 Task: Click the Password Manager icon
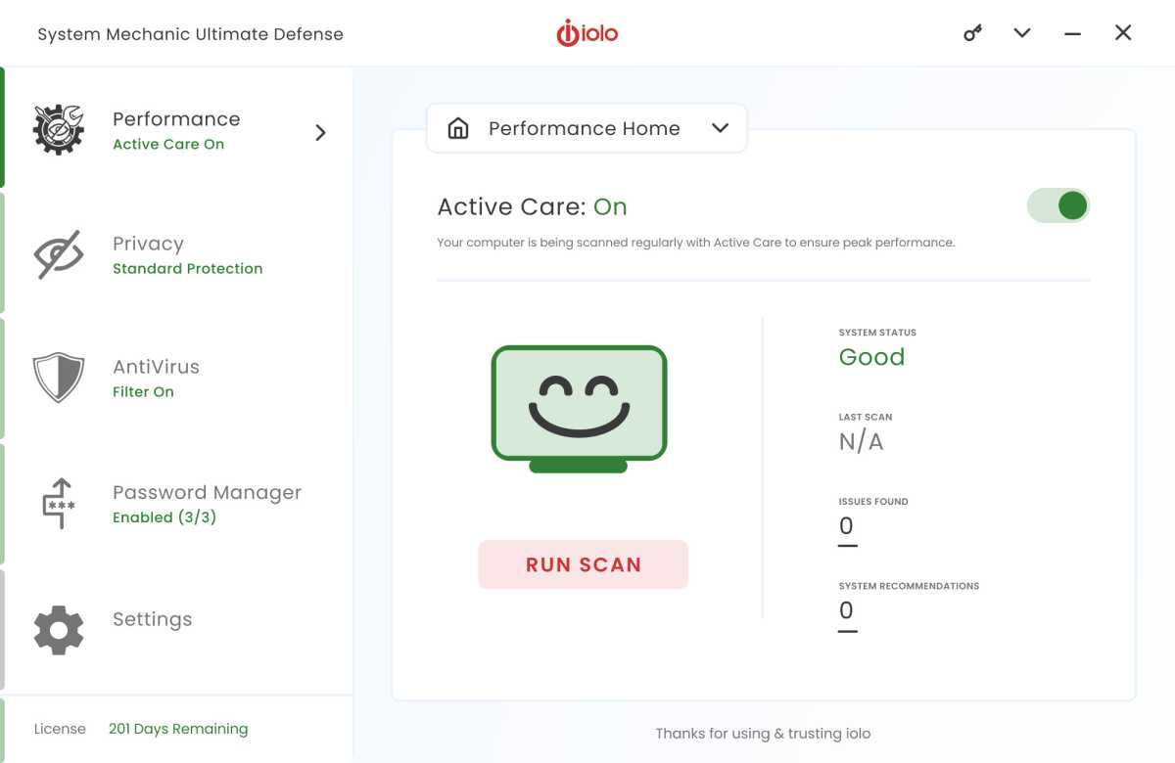click(59, 504)
